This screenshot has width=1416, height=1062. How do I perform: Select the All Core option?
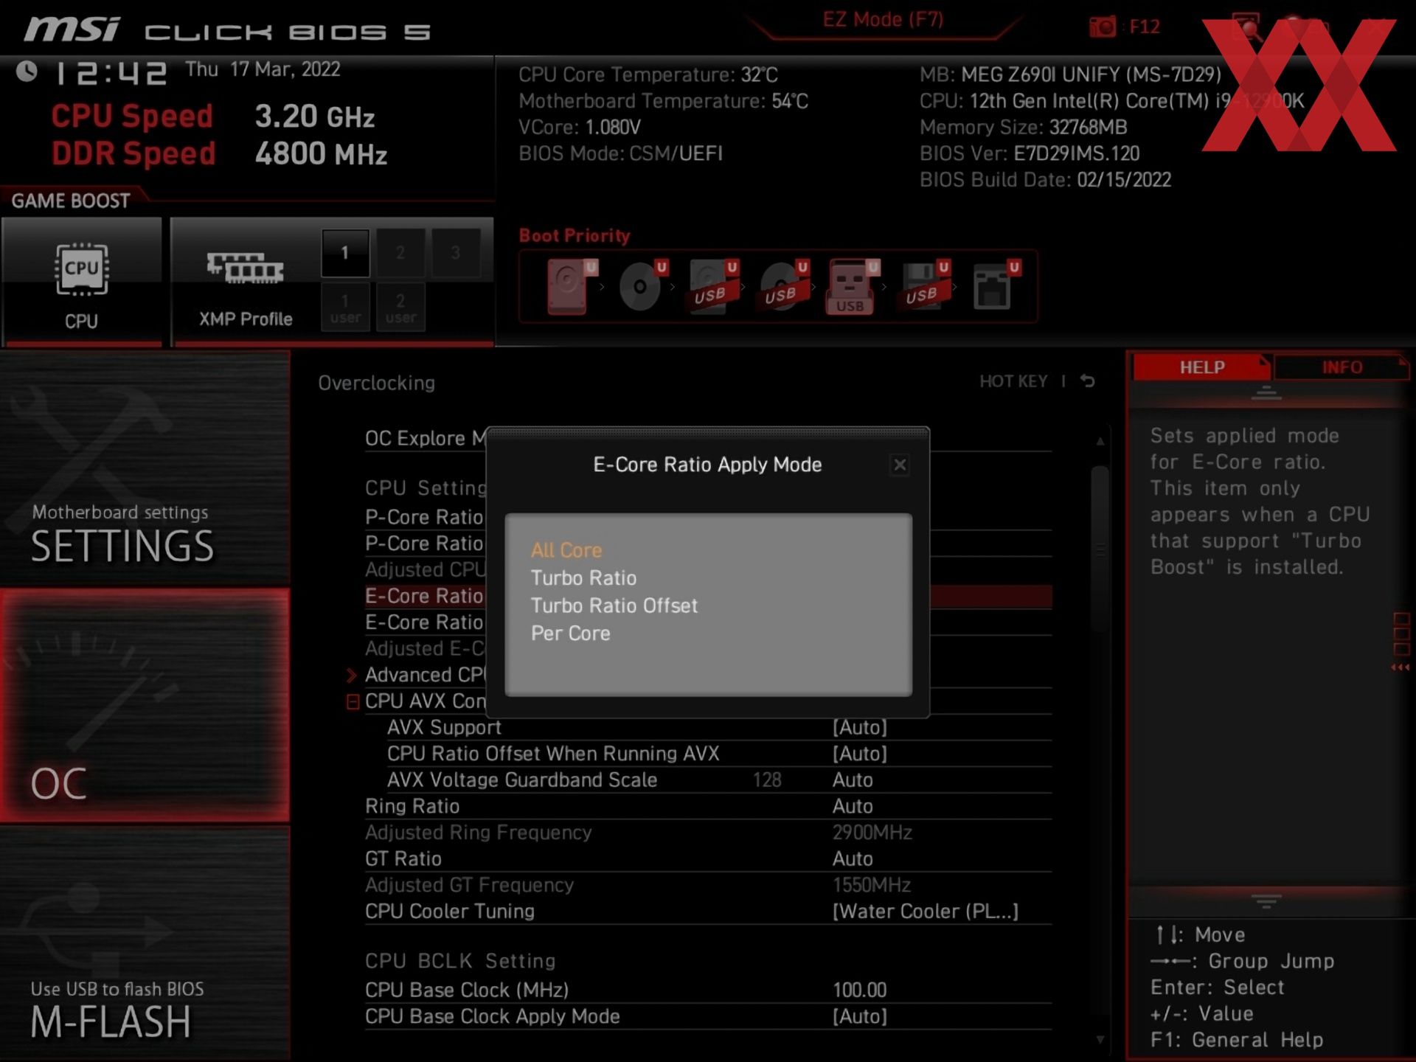pyautogui.click(x=566, y=550)
